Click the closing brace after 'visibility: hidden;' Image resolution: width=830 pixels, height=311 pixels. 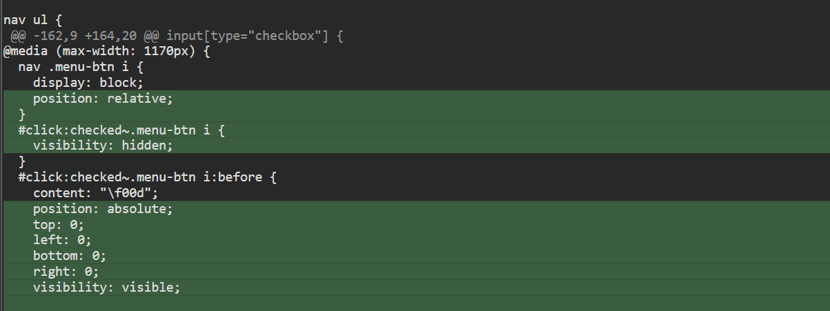point(22,161)
